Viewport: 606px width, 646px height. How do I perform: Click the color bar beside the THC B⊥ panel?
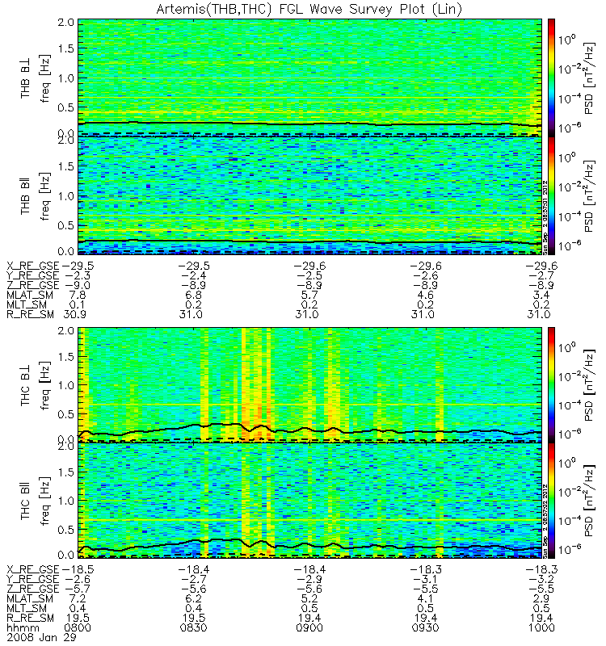[551, 385]
